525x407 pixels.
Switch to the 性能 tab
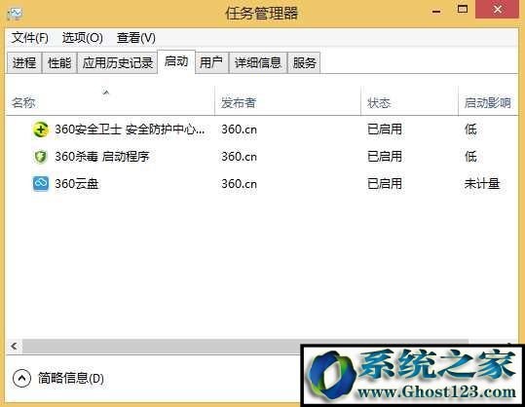(59, 62)
